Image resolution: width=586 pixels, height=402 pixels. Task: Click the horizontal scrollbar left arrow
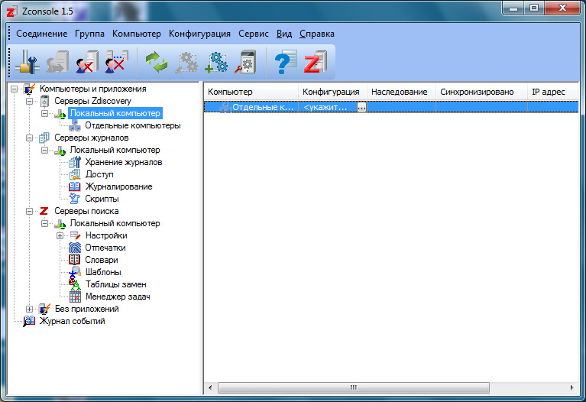coord(209,387)
